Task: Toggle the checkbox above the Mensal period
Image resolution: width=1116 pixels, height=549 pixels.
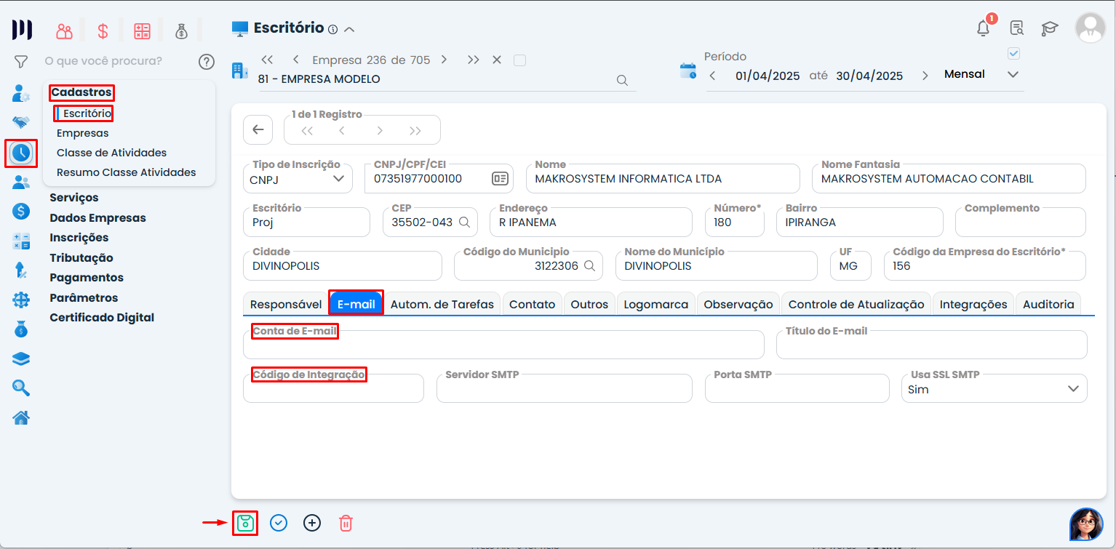Action: coord(1013,54)
